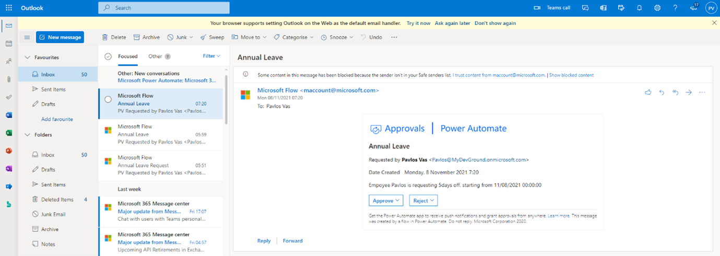
Task: Open the app launcher waffle icon
Action: pyautogui.click(x=9, y=8)
